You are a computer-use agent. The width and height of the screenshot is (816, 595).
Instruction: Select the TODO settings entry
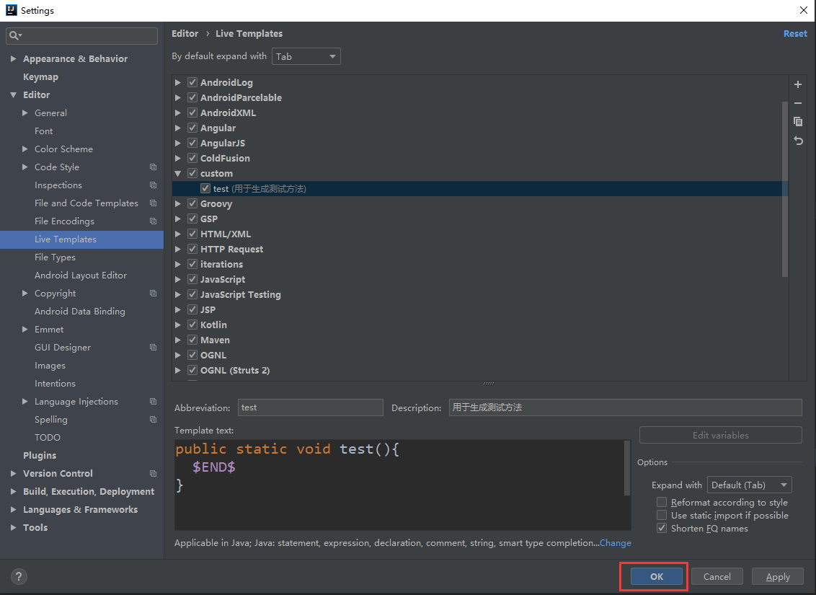click(48, 437)
